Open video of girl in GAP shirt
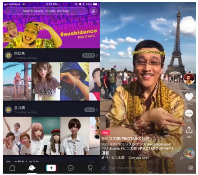The image size is (198, 175). click(x=46, y=82)
